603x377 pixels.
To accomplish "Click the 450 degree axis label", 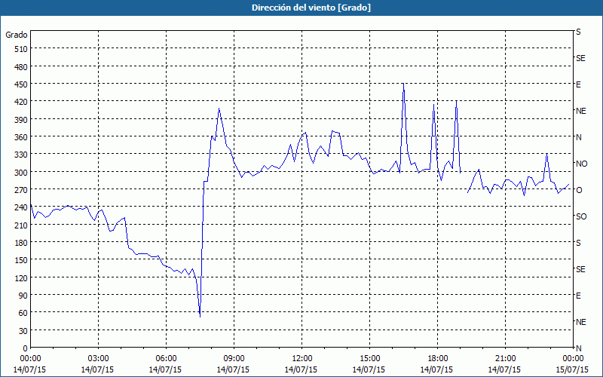I will pyautogui.click(x=22, y=84).
